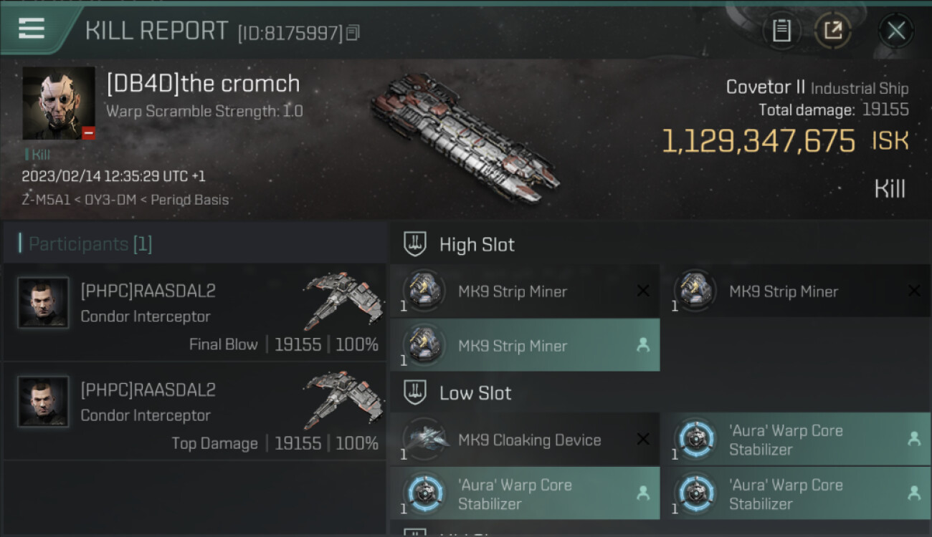Open RAASDAL2 Final Blow portrait
Viewport: 932px width, 537px height.
click(44, 303)
